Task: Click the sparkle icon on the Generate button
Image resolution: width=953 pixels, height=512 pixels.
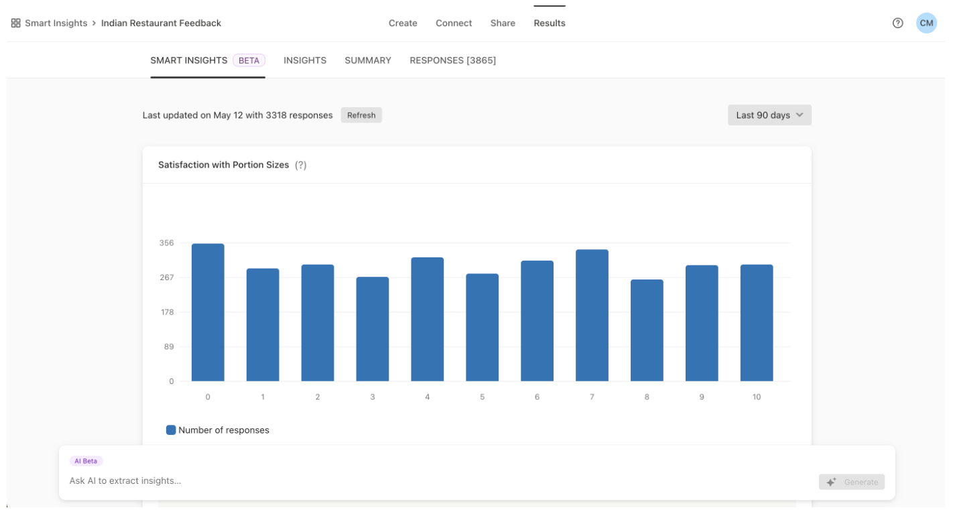Action: pyautogui.click(x=831, y=482)
